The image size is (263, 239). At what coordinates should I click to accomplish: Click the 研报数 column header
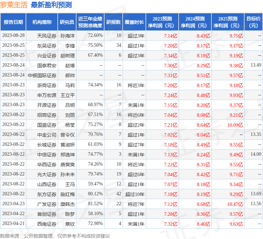click(x=113, y=22)
